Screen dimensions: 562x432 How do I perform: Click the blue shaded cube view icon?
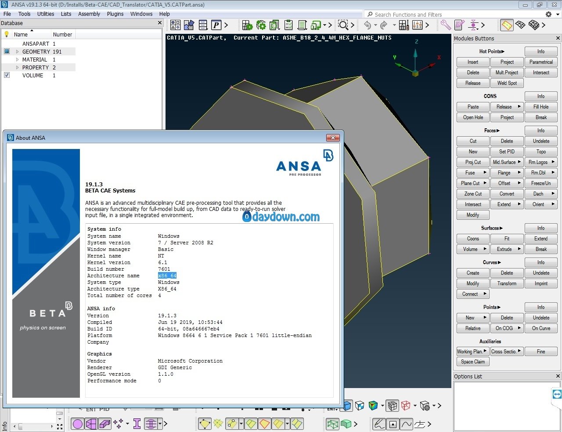347,406
